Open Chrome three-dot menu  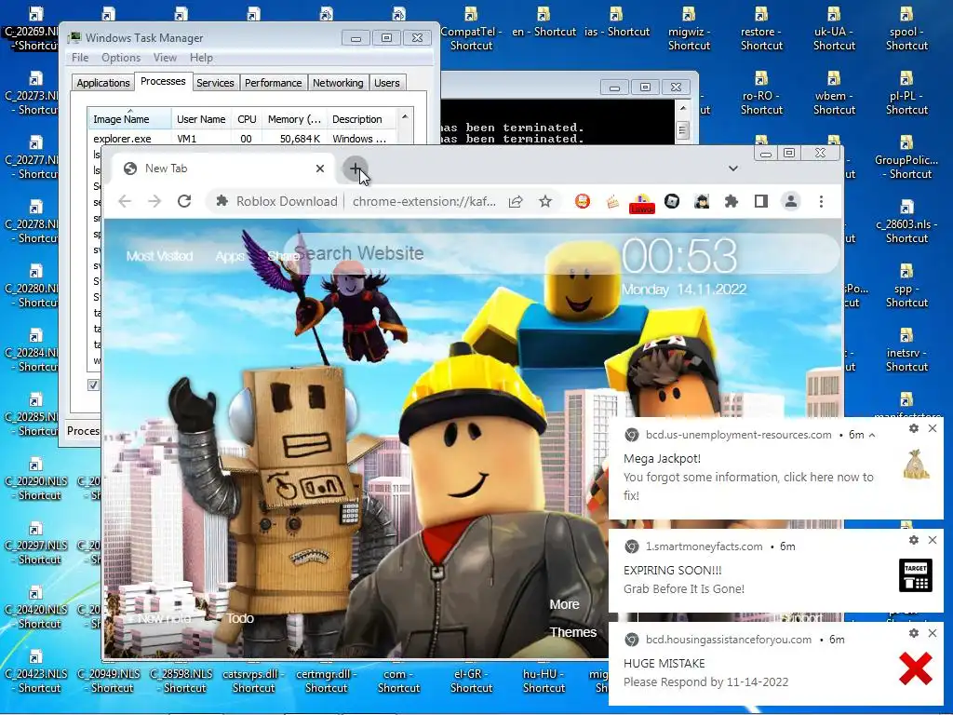pyautogui.click(x=821, y=201)
